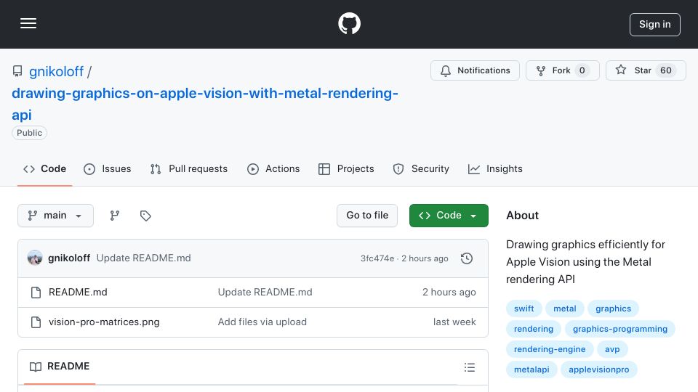Click the Notifications bell button
698x392 pixels.
coord(475,70)
